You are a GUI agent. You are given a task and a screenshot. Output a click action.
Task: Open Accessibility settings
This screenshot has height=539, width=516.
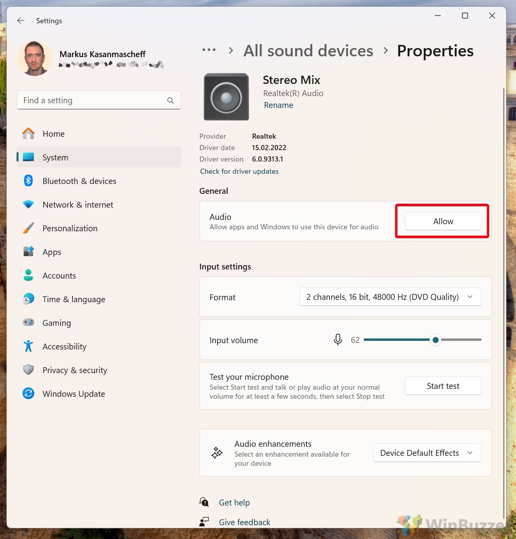pos(99,346)
